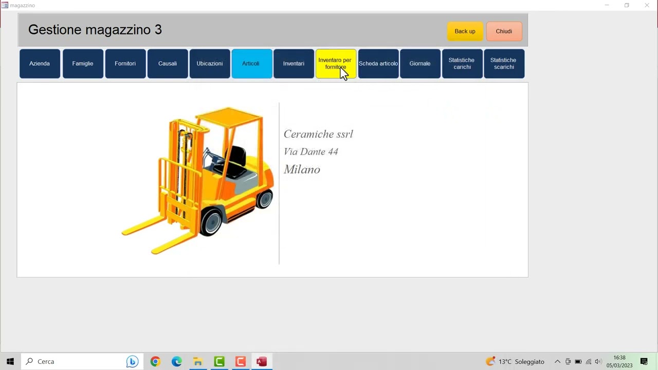This screenshot has height=370, width=658.
Task: Open the Windows Start menu
Action: click(x=10, y=361)
